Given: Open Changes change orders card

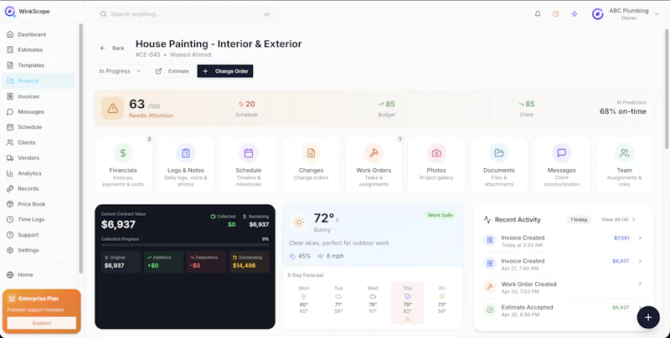Looking at the screenshot, I should tap(311, 165).
